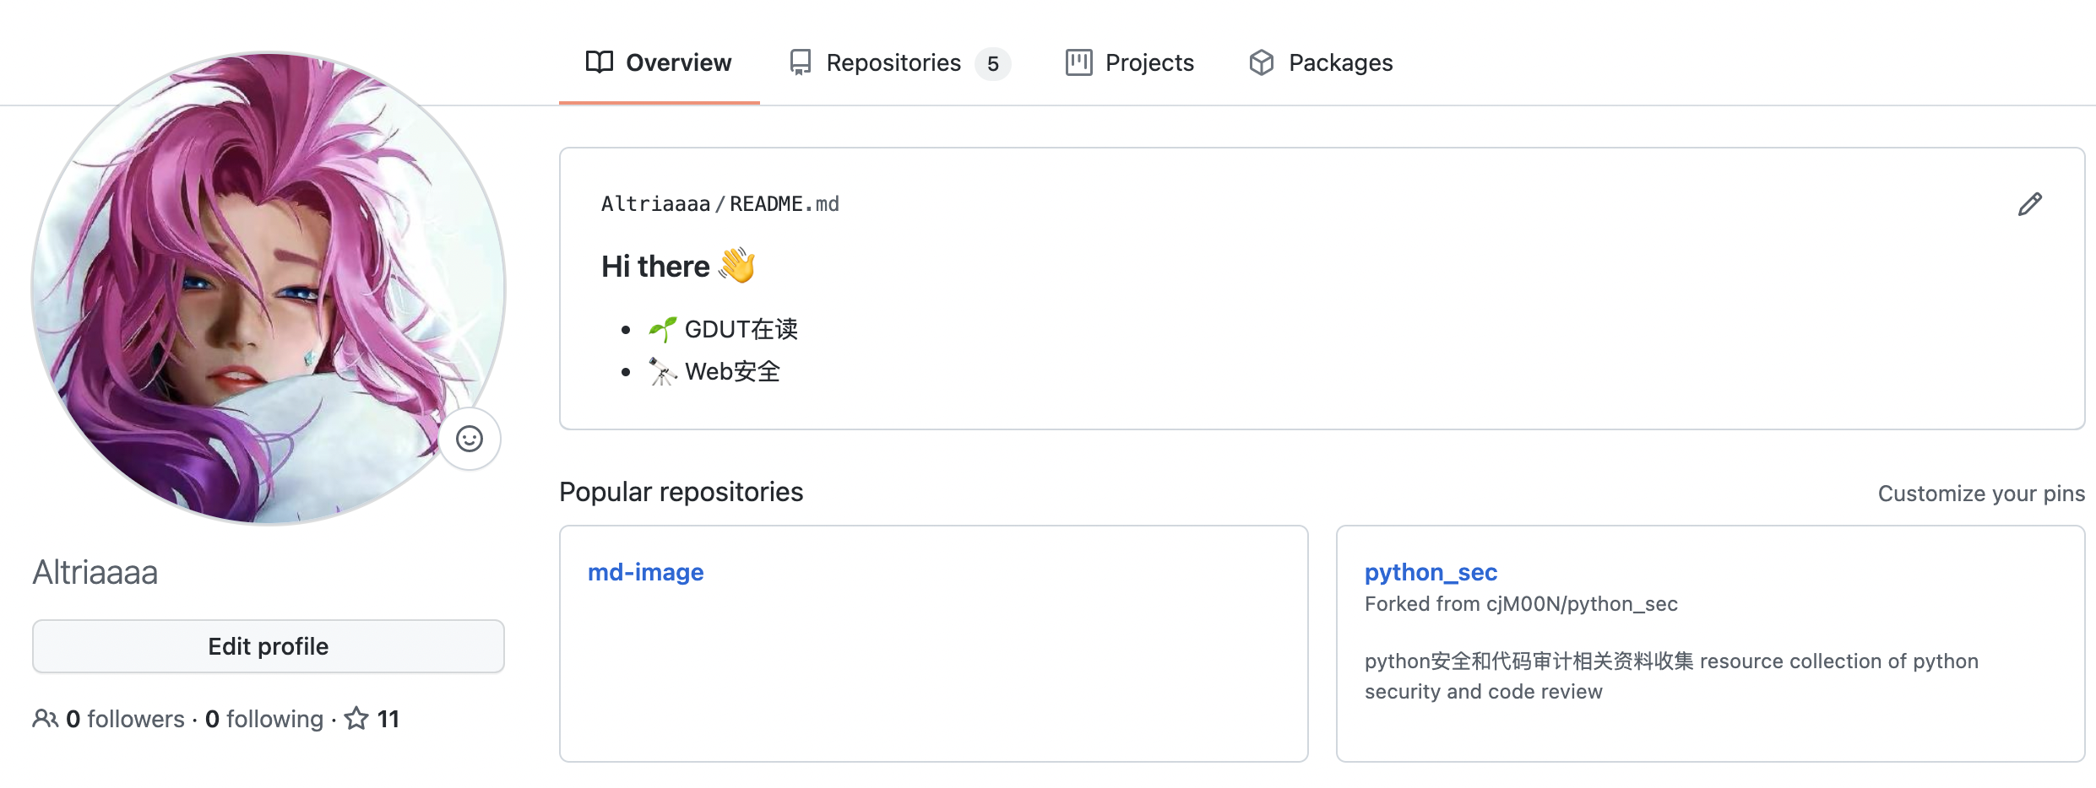
Task: Open the md-image repository
Action: click(x=646, y=572)
